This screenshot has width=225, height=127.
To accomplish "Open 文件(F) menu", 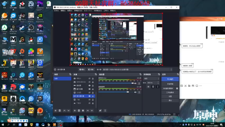I will [56, 11].
